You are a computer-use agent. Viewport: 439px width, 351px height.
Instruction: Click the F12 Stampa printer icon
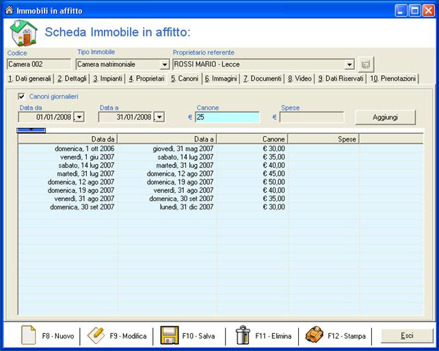pyautogui.click(x=315, y=335)
